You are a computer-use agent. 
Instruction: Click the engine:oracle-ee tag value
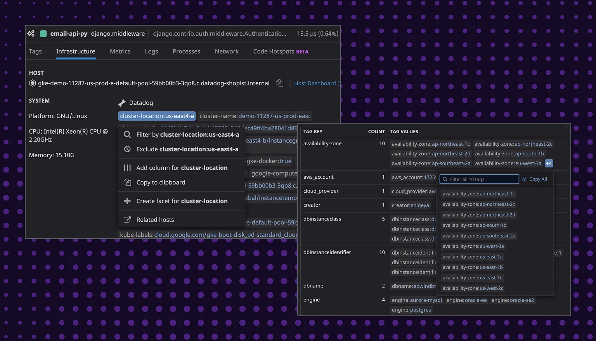[466, 300]
